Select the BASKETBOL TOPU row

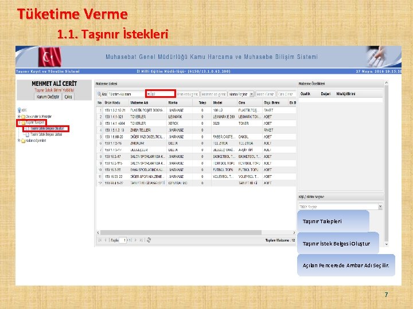click(x=196, y=157)
